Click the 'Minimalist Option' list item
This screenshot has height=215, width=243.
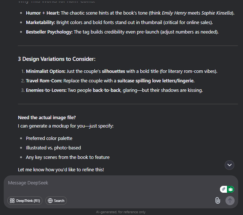pyautogui.click(x=121, y=71)
